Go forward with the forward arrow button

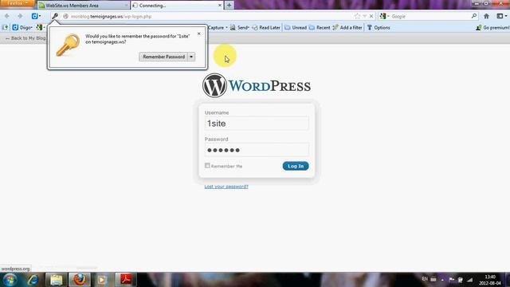pos(20,16)
